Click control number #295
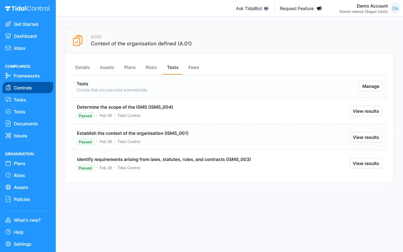 96,37
